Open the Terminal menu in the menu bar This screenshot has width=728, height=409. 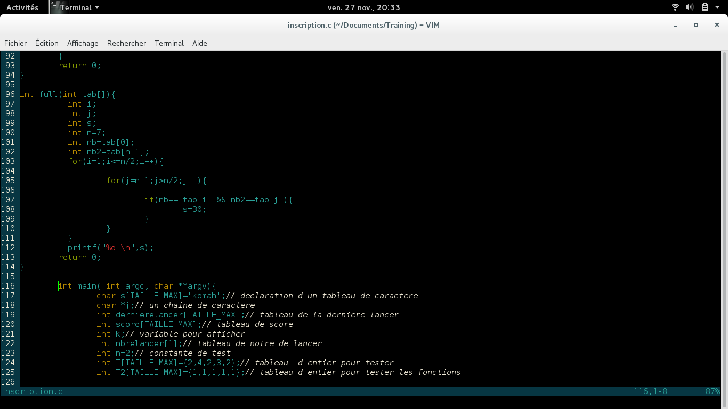[x=169, y=43]
